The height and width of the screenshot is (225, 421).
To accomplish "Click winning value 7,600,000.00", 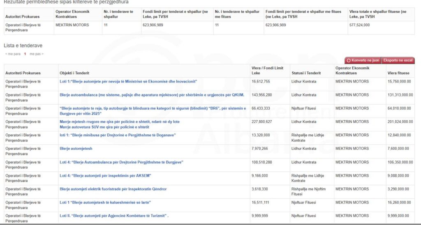I will pos(398,149).
